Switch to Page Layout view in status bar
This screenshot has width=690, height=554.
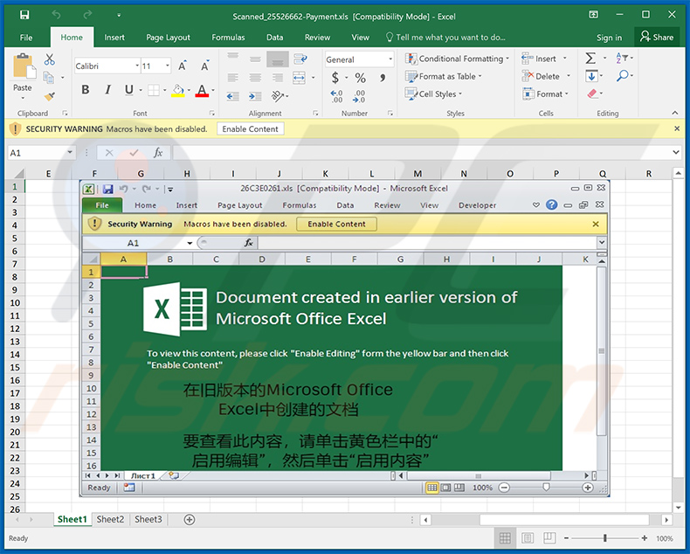[x=528, y=538]
